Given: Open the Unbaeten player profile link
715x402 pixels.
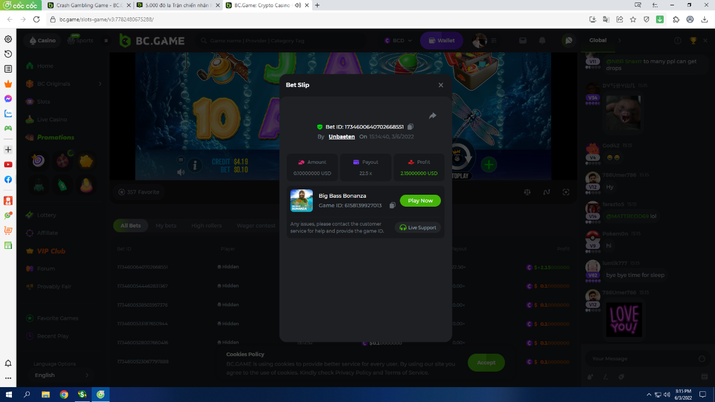Looking at the screenshot, I should point(341,137).
